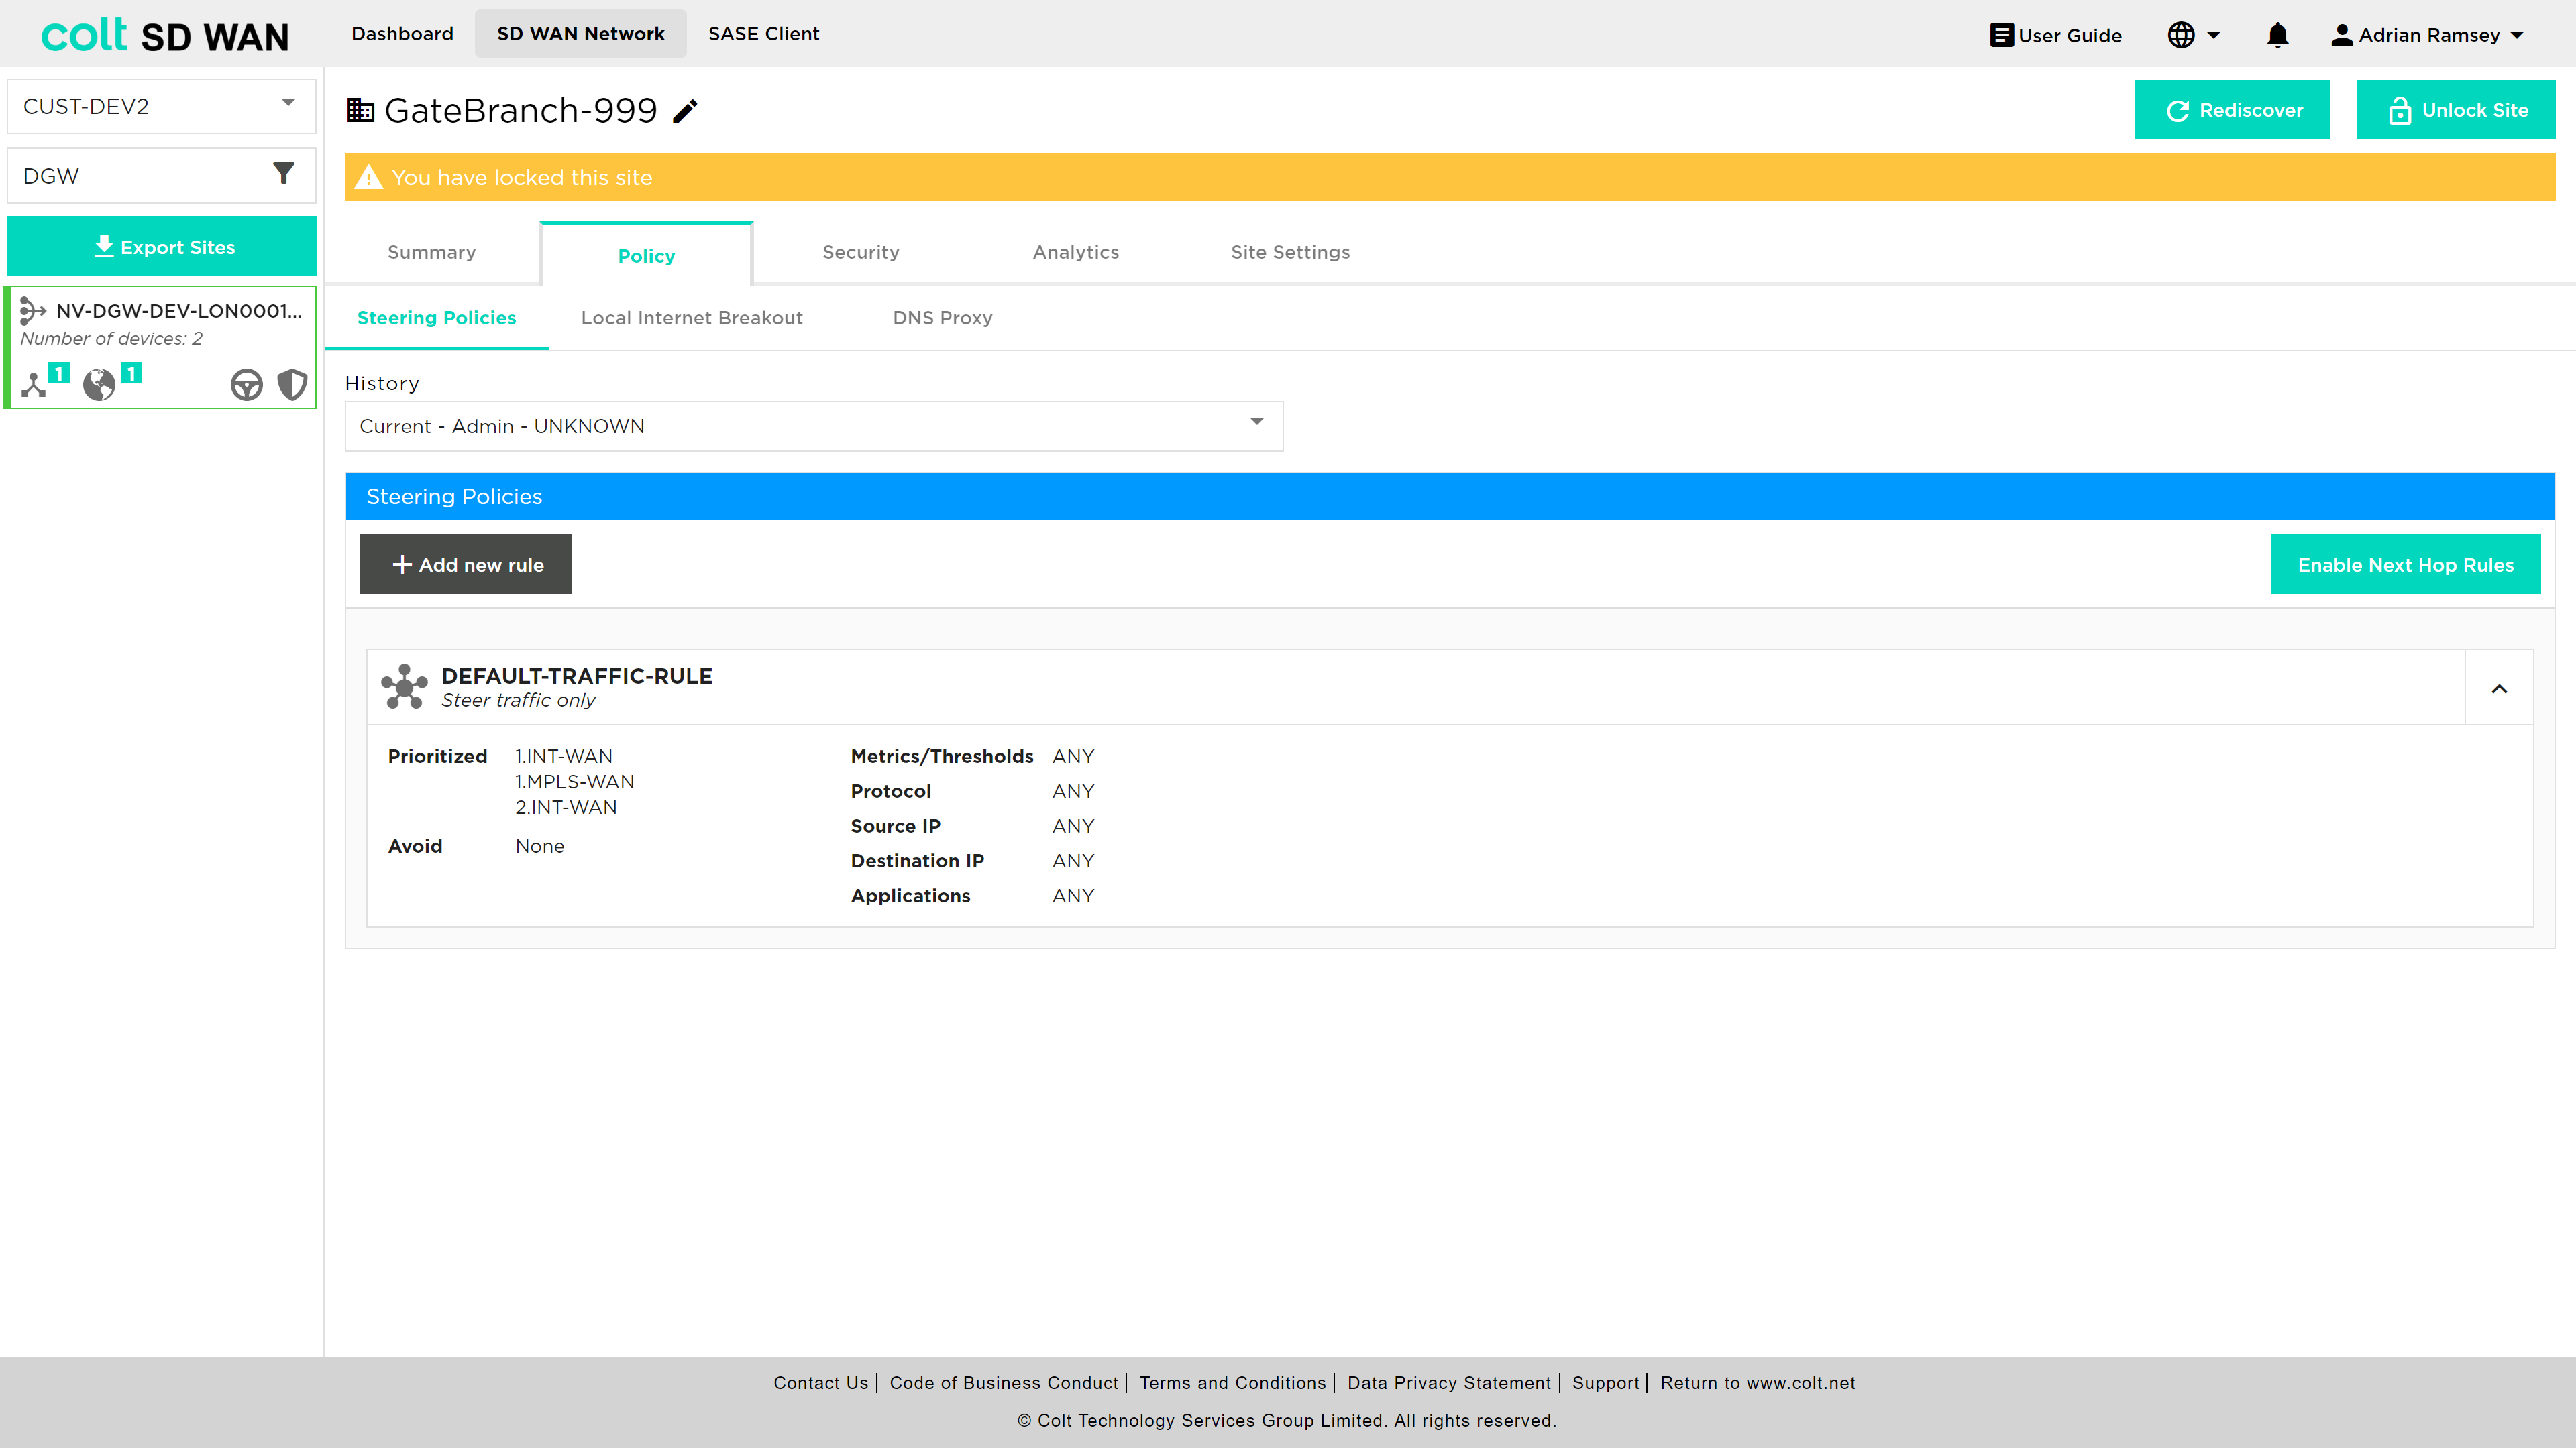Click the "2.INT-WAN" prioritized entry

tap(566, 807)
